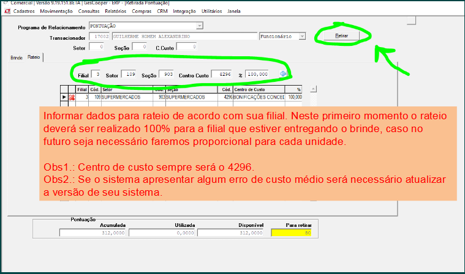This screenshot has height=274, width=465.
Task: Click the blue plus add-rateio icon
Action: click(x=284, y=74)
